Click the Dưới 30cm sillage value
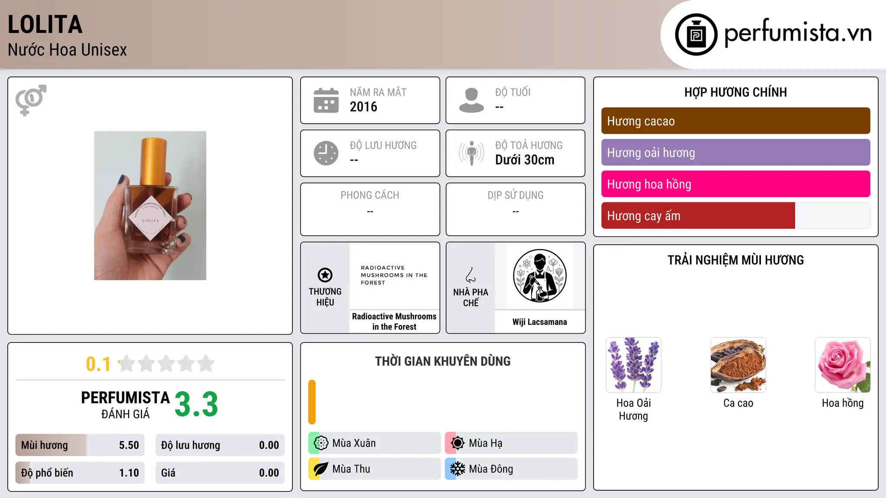Viewport: 886px width, 498px height. [x=525, y=160]
